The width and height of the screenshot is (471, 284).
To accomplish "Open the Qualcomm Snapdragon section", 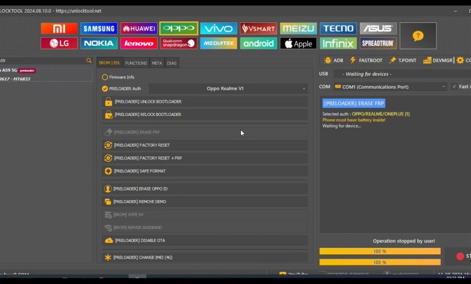I will (x=179, y=44).
